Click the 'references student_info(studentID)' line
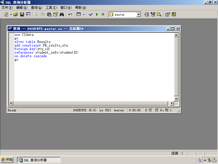This screenshot has height=164, width=218. [47, 52]
